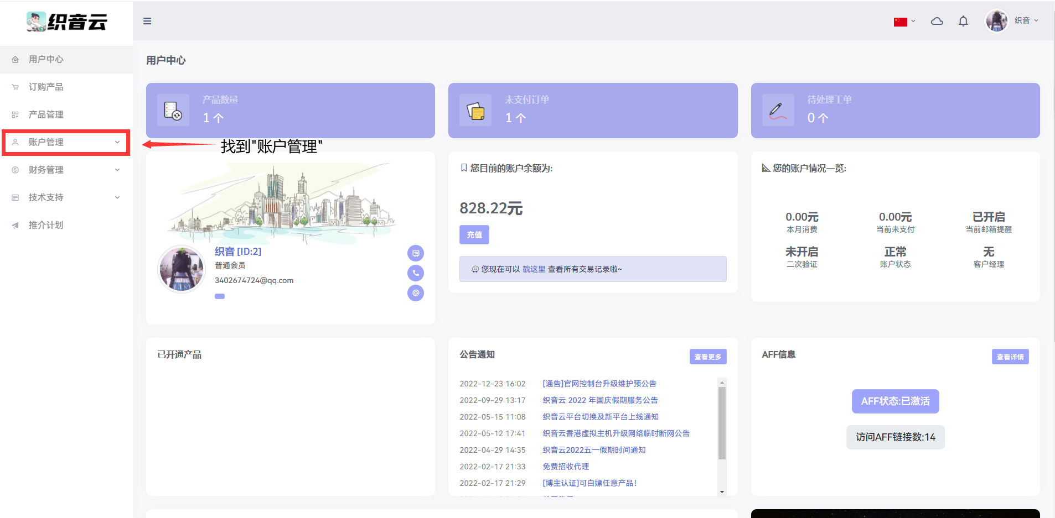The width and height of the screenshot is (1055, 518).
Task: Click the phone icon beside user profile
Action: pyautogui.click(x=416, y=273)
